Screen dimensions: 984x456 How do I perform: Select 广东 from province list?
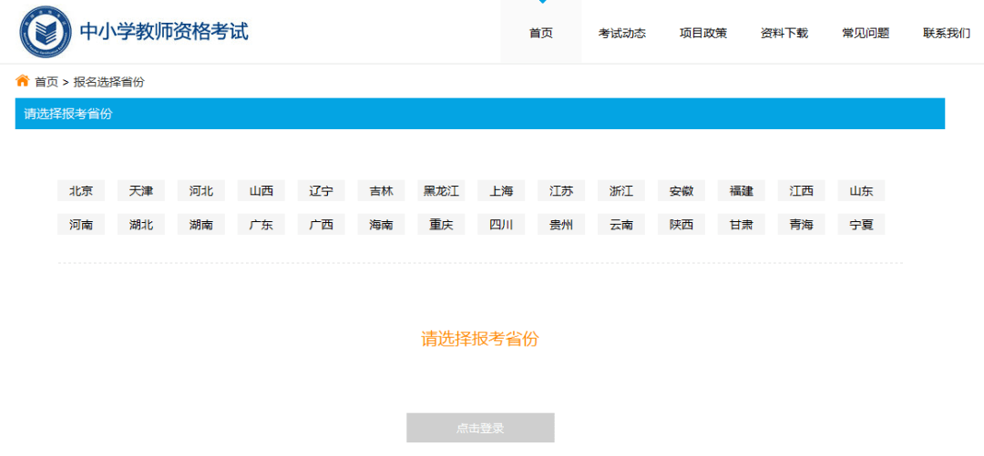[261, 225]
